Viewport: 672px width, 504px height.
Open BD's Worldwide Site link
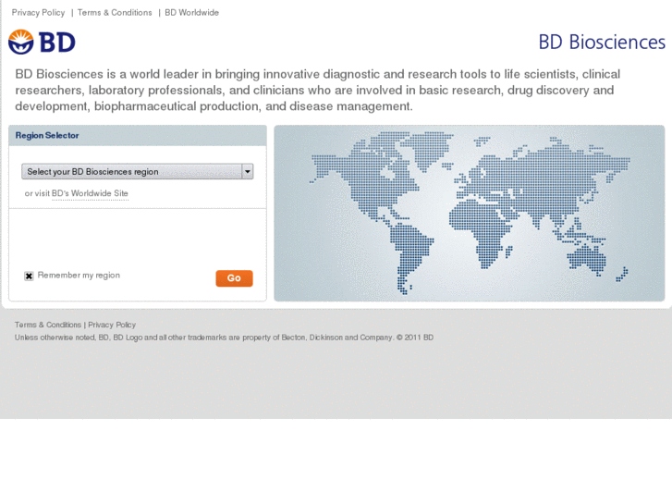[x=90, y=193]
